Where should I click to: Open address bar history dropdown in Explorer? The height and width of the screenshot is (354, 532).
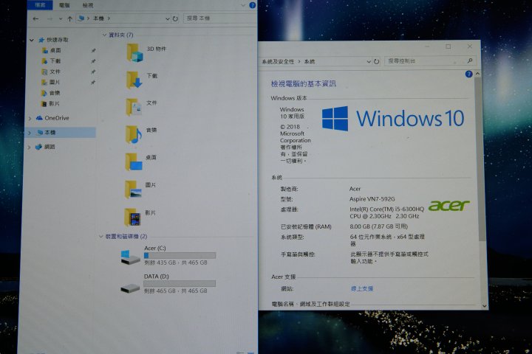tap(167, 19)
